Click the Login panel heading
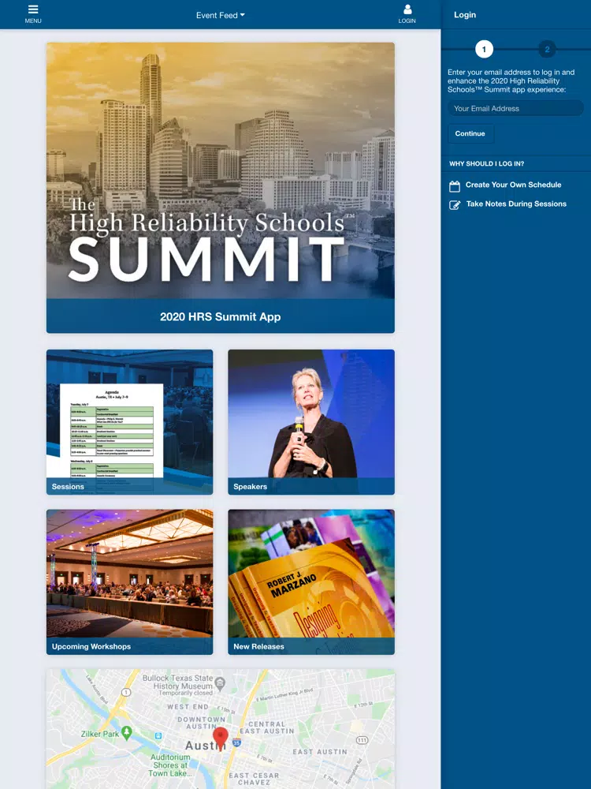This screenshot has width=591, height=789. coord(465,14)
